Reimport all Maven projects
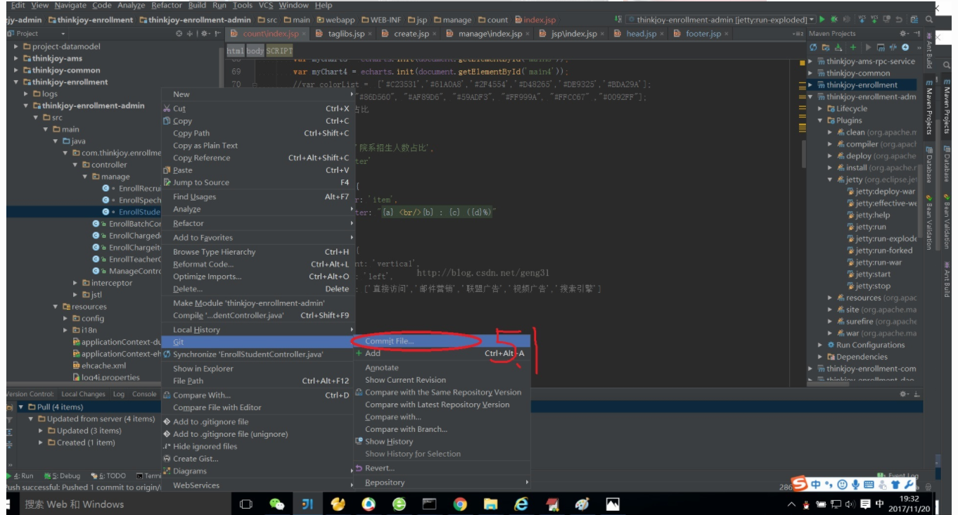Viewport: 958px width, 515px height. pos(813,47)
